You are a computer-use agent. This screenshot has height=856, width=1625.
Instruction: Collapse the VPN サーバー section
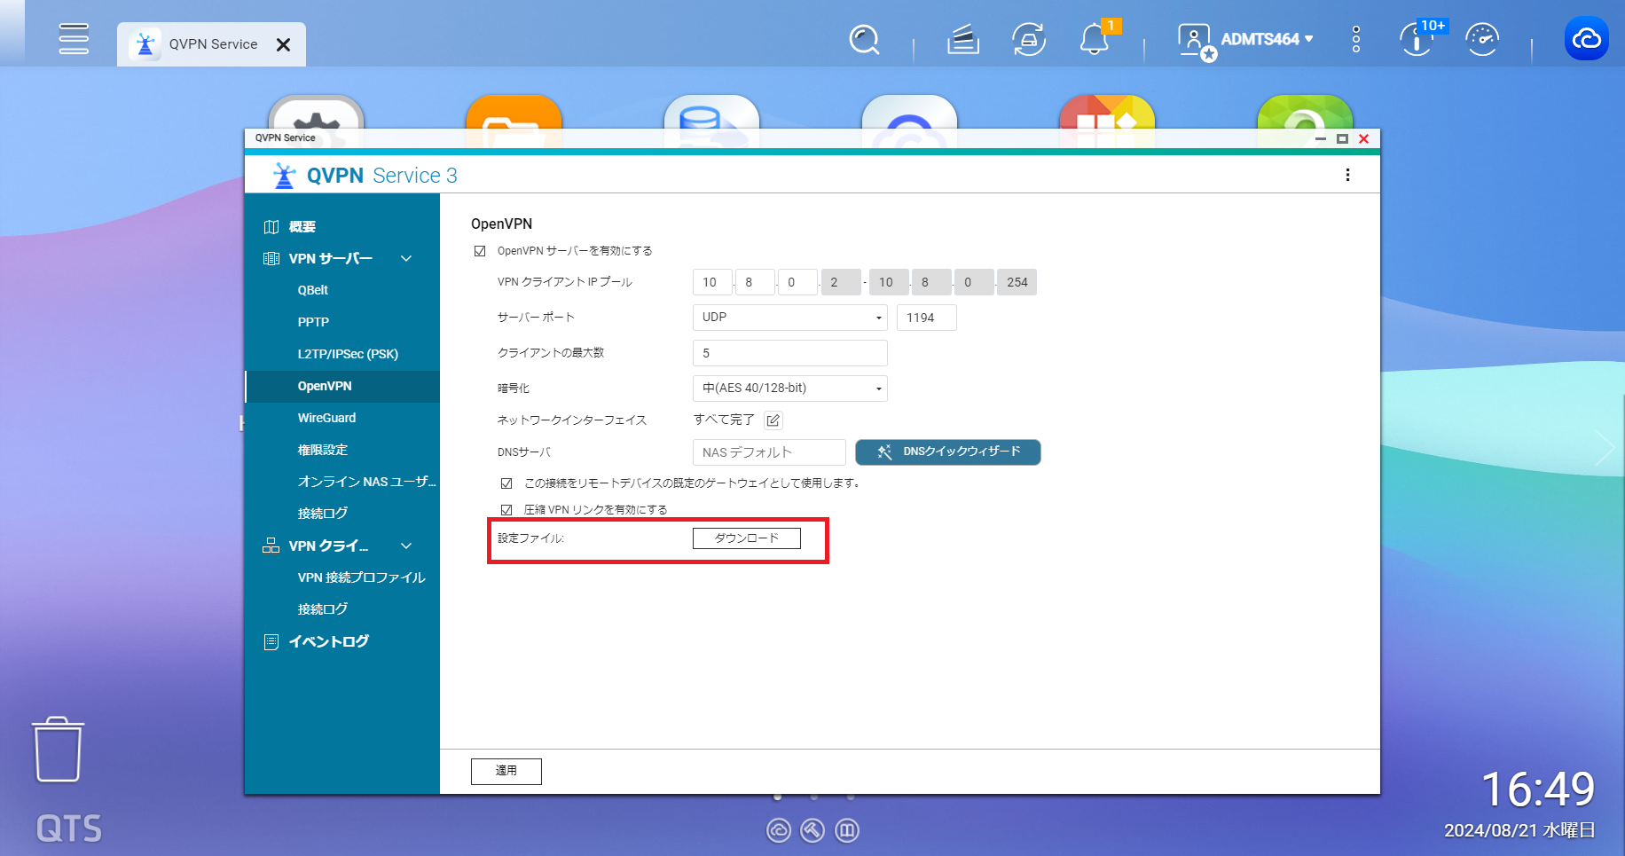(406, 258)
